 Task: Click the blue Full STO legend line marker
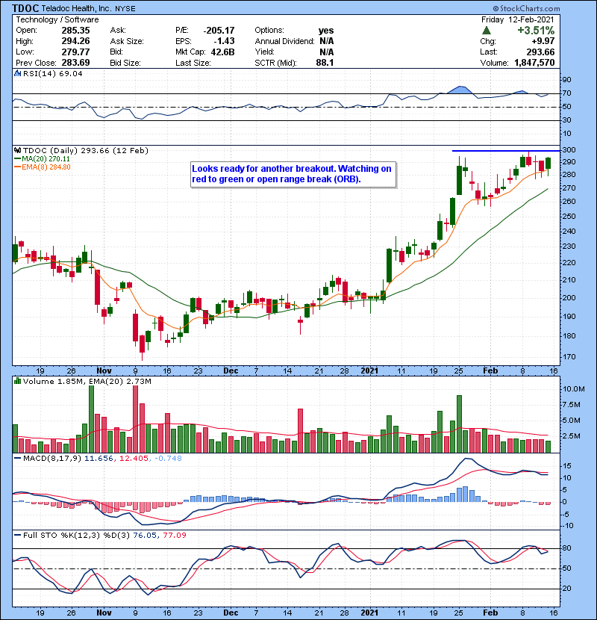(17, 536)
